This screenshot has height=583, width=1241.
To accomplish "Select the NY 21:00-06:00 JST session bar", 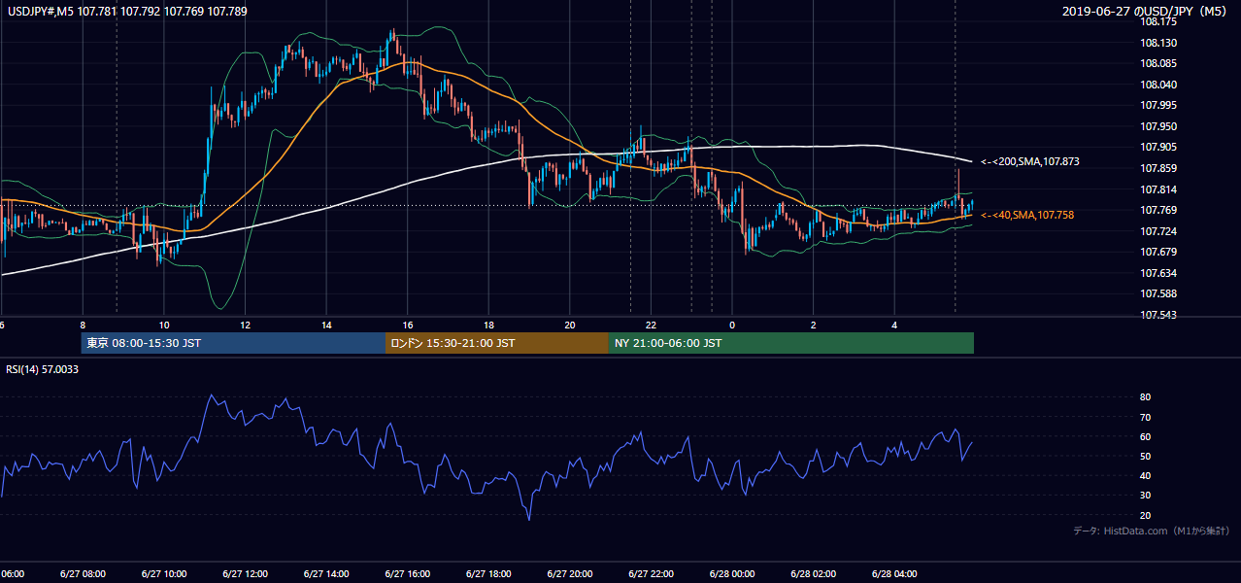I will pyautogui.click(x=791, y=343).
